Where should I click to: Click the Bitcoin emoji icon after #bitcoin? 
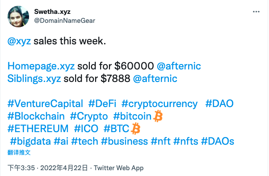click(158, 116)
